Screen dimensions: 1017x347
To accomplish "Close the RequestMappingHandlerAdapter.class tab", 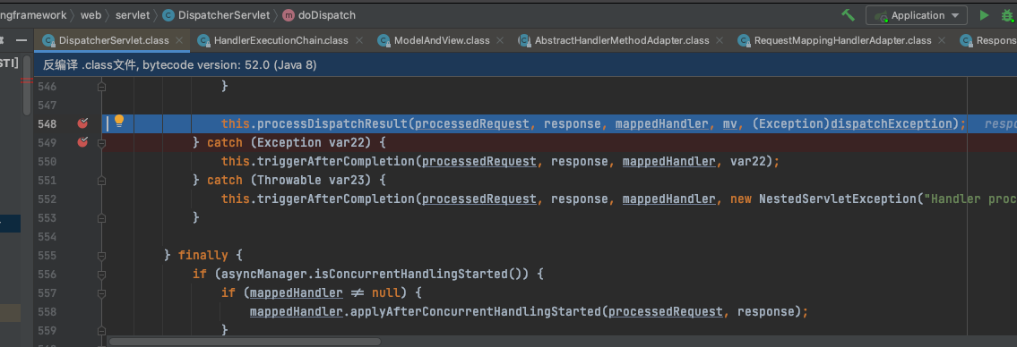I will [x=943, y=40].
